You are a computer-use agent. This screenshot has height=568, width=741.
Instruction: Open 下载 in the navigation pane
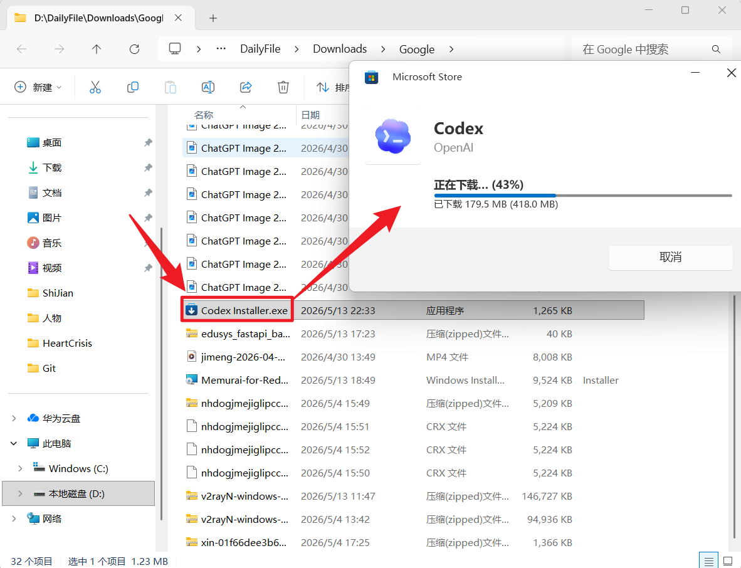pos(51,168)
